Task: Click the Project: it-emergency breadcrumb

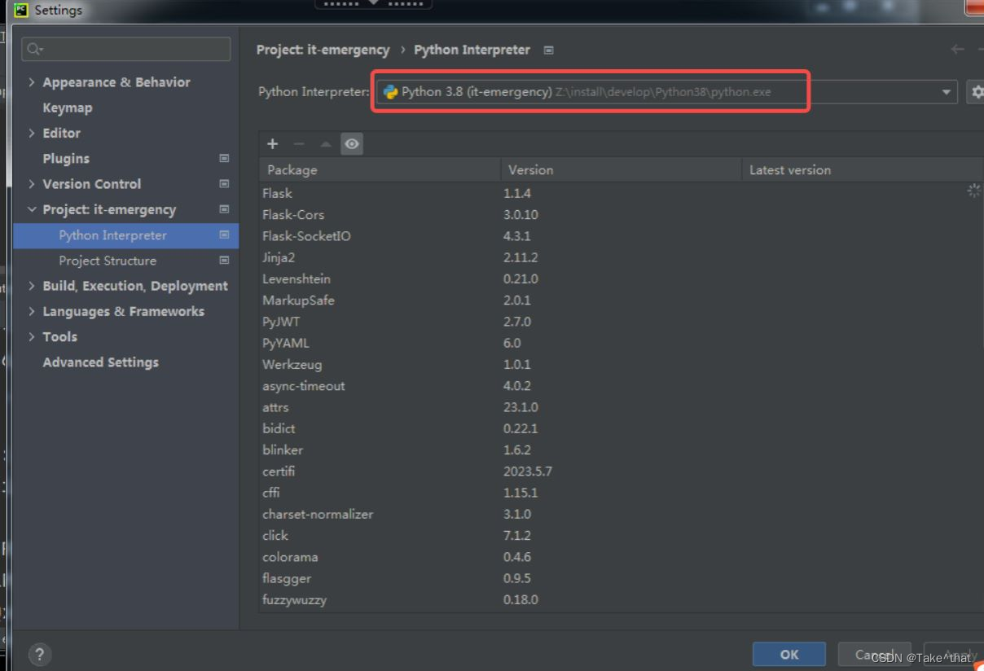Action: [323, 50]
